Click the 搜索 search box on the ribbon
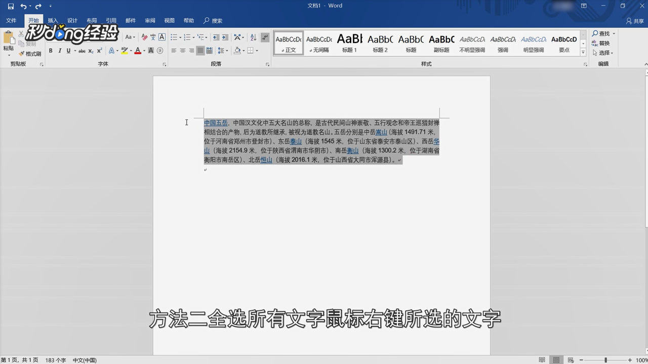Image resolution: width=648 pixels, height=364 pixels. pos(218,21)
